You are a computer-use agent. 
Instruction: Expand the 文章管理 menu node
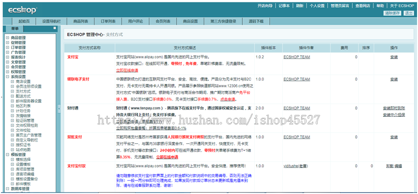click(7, 62)
